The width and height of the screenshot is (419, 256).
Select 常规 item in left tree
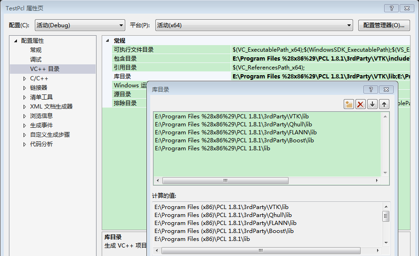[36, 50]
